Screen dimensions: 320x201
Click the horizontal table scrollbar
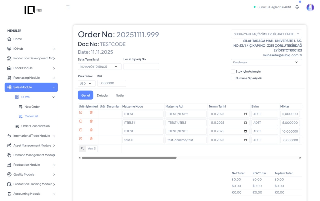pos(129,158)
